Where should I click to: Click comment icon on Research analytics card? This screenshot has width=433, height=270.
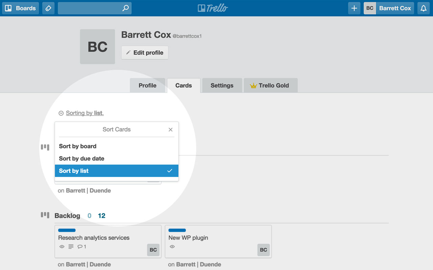pyautogui.click(x=80, y=247)
